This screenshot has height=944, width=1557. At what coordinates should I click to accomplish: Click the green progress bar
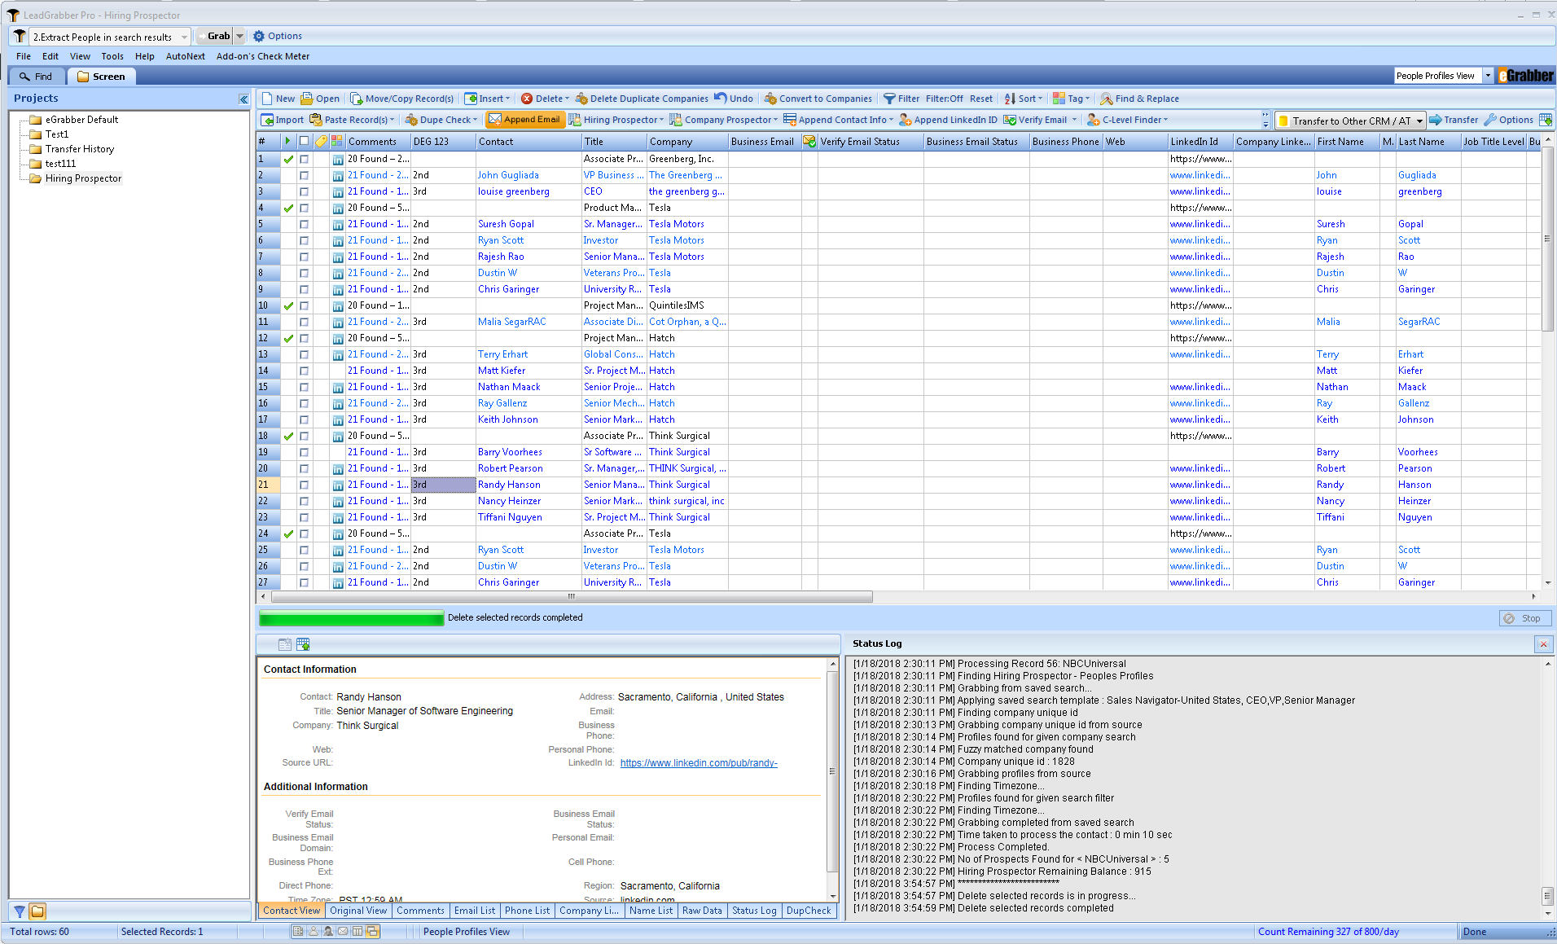point(351,617)
